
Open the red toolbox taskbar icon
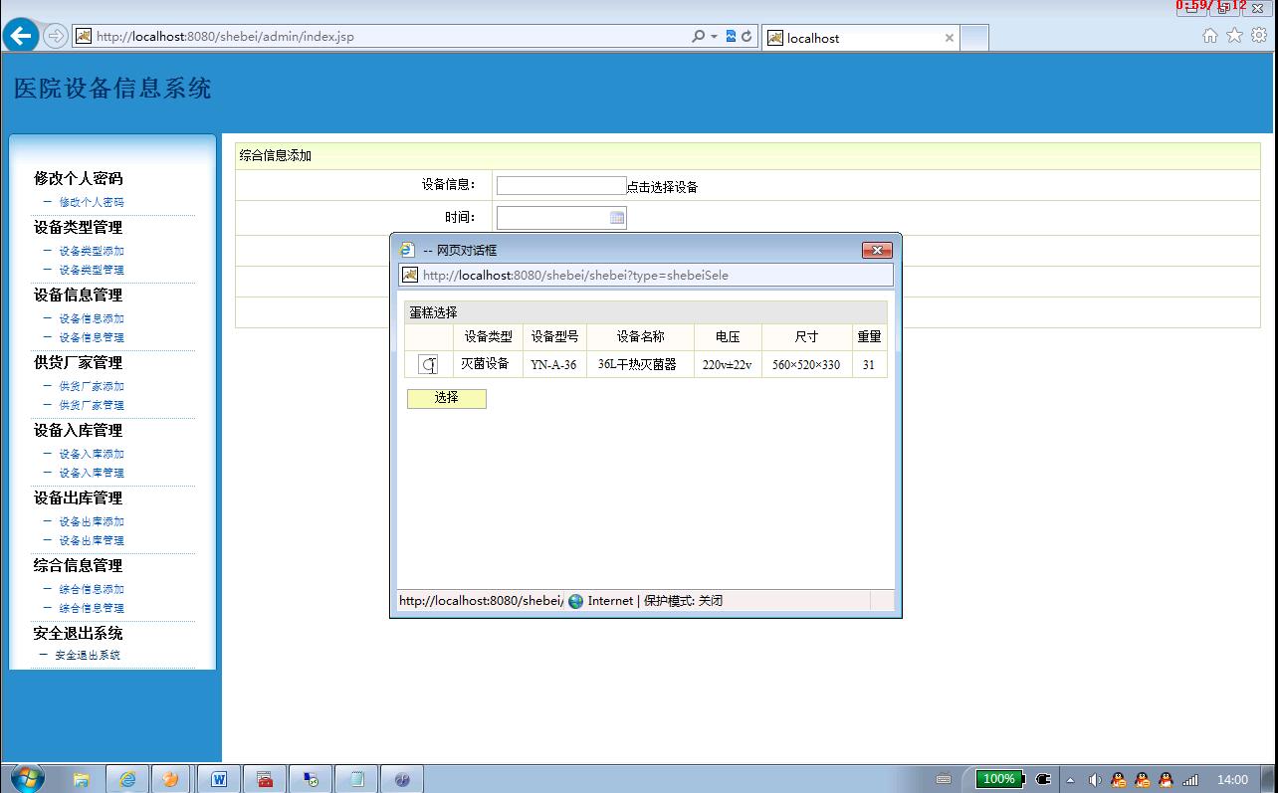pyautogui.click(x=265, y=779)
